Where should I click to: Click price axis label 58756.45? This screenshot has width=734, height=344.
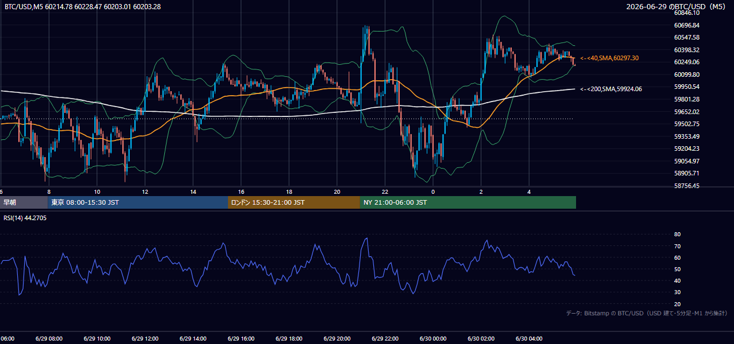click(687, 186)
